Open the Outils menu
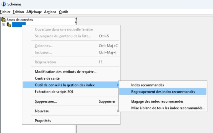 click(64, 12)
